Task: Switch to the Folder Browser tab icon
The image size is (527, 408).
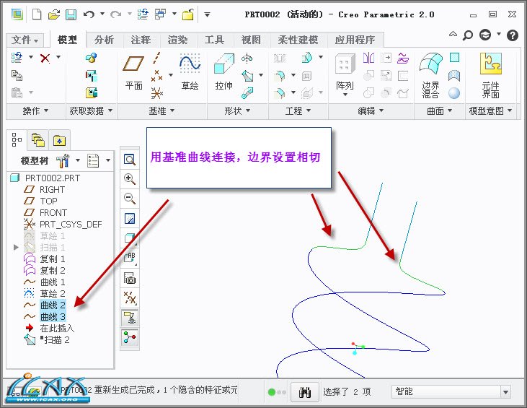Action: tap(38, 139)
